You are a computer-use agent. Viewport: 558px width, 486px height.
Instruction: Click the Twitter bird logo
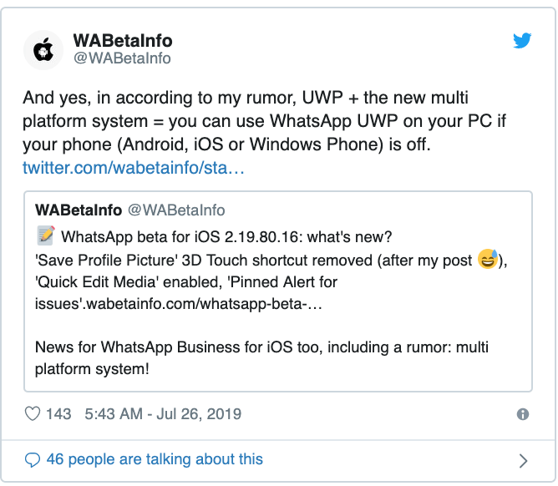coord(522,40)
